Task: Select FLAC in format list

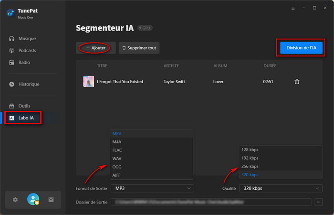Action: [151, 150]
